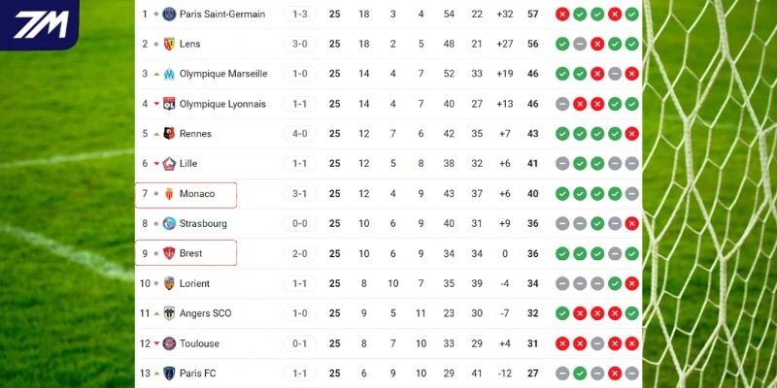Click the Lorient club crest

169,284
